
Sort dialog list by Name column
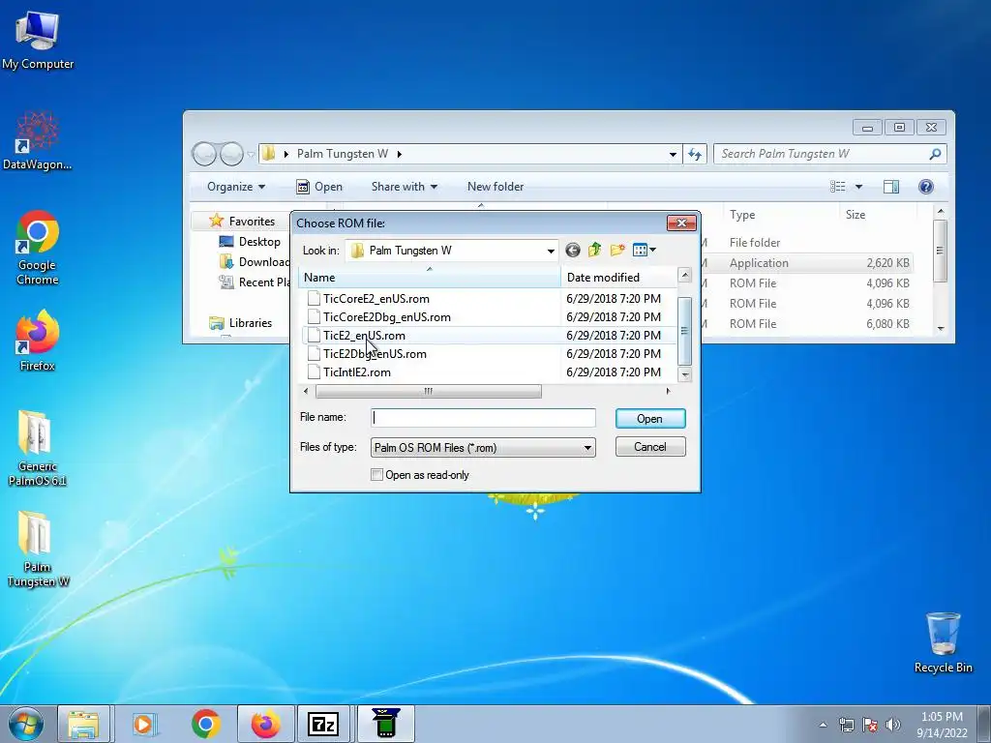[x=429, y=278]
